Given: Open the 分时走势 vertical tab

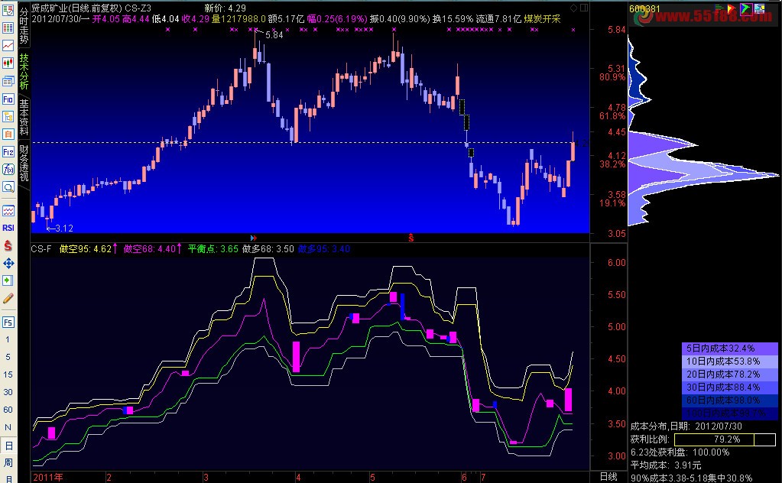Looking at the screenshot, I should coord(24,25).
